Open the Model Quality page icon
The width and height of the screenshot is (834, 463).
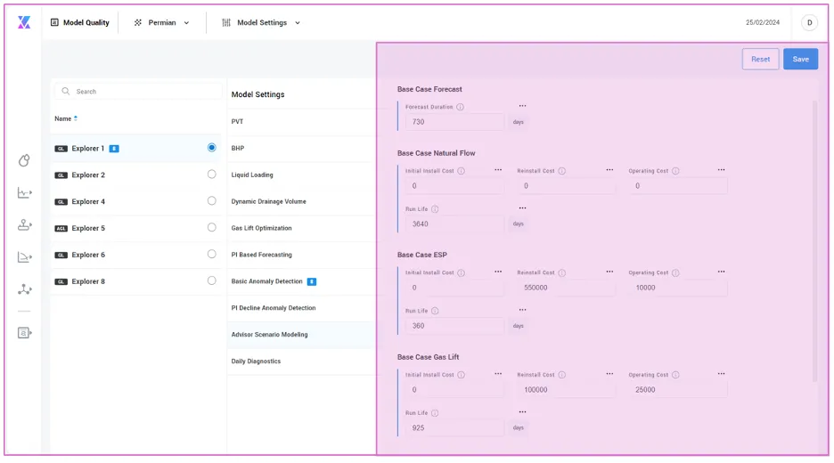(54, 22)
